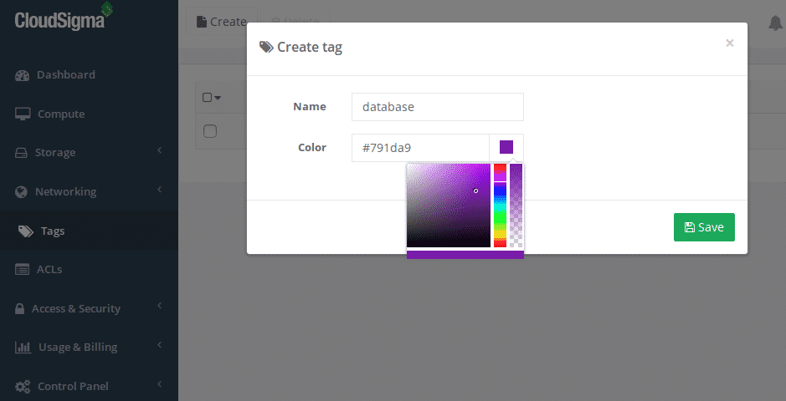Open Control Panel menu item
786x401 pixels.
point(73,387)
